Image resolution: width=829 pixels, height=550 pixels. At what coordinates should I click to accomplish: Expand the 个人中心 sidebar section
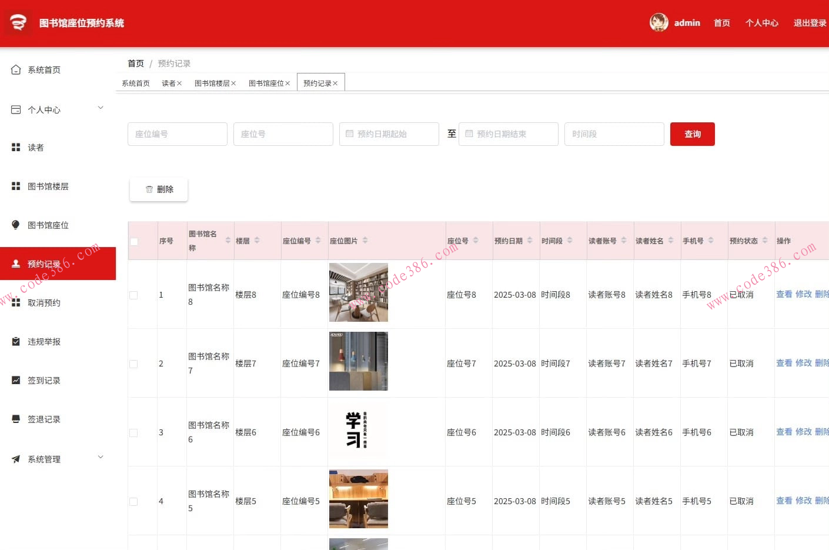(100, 108)
